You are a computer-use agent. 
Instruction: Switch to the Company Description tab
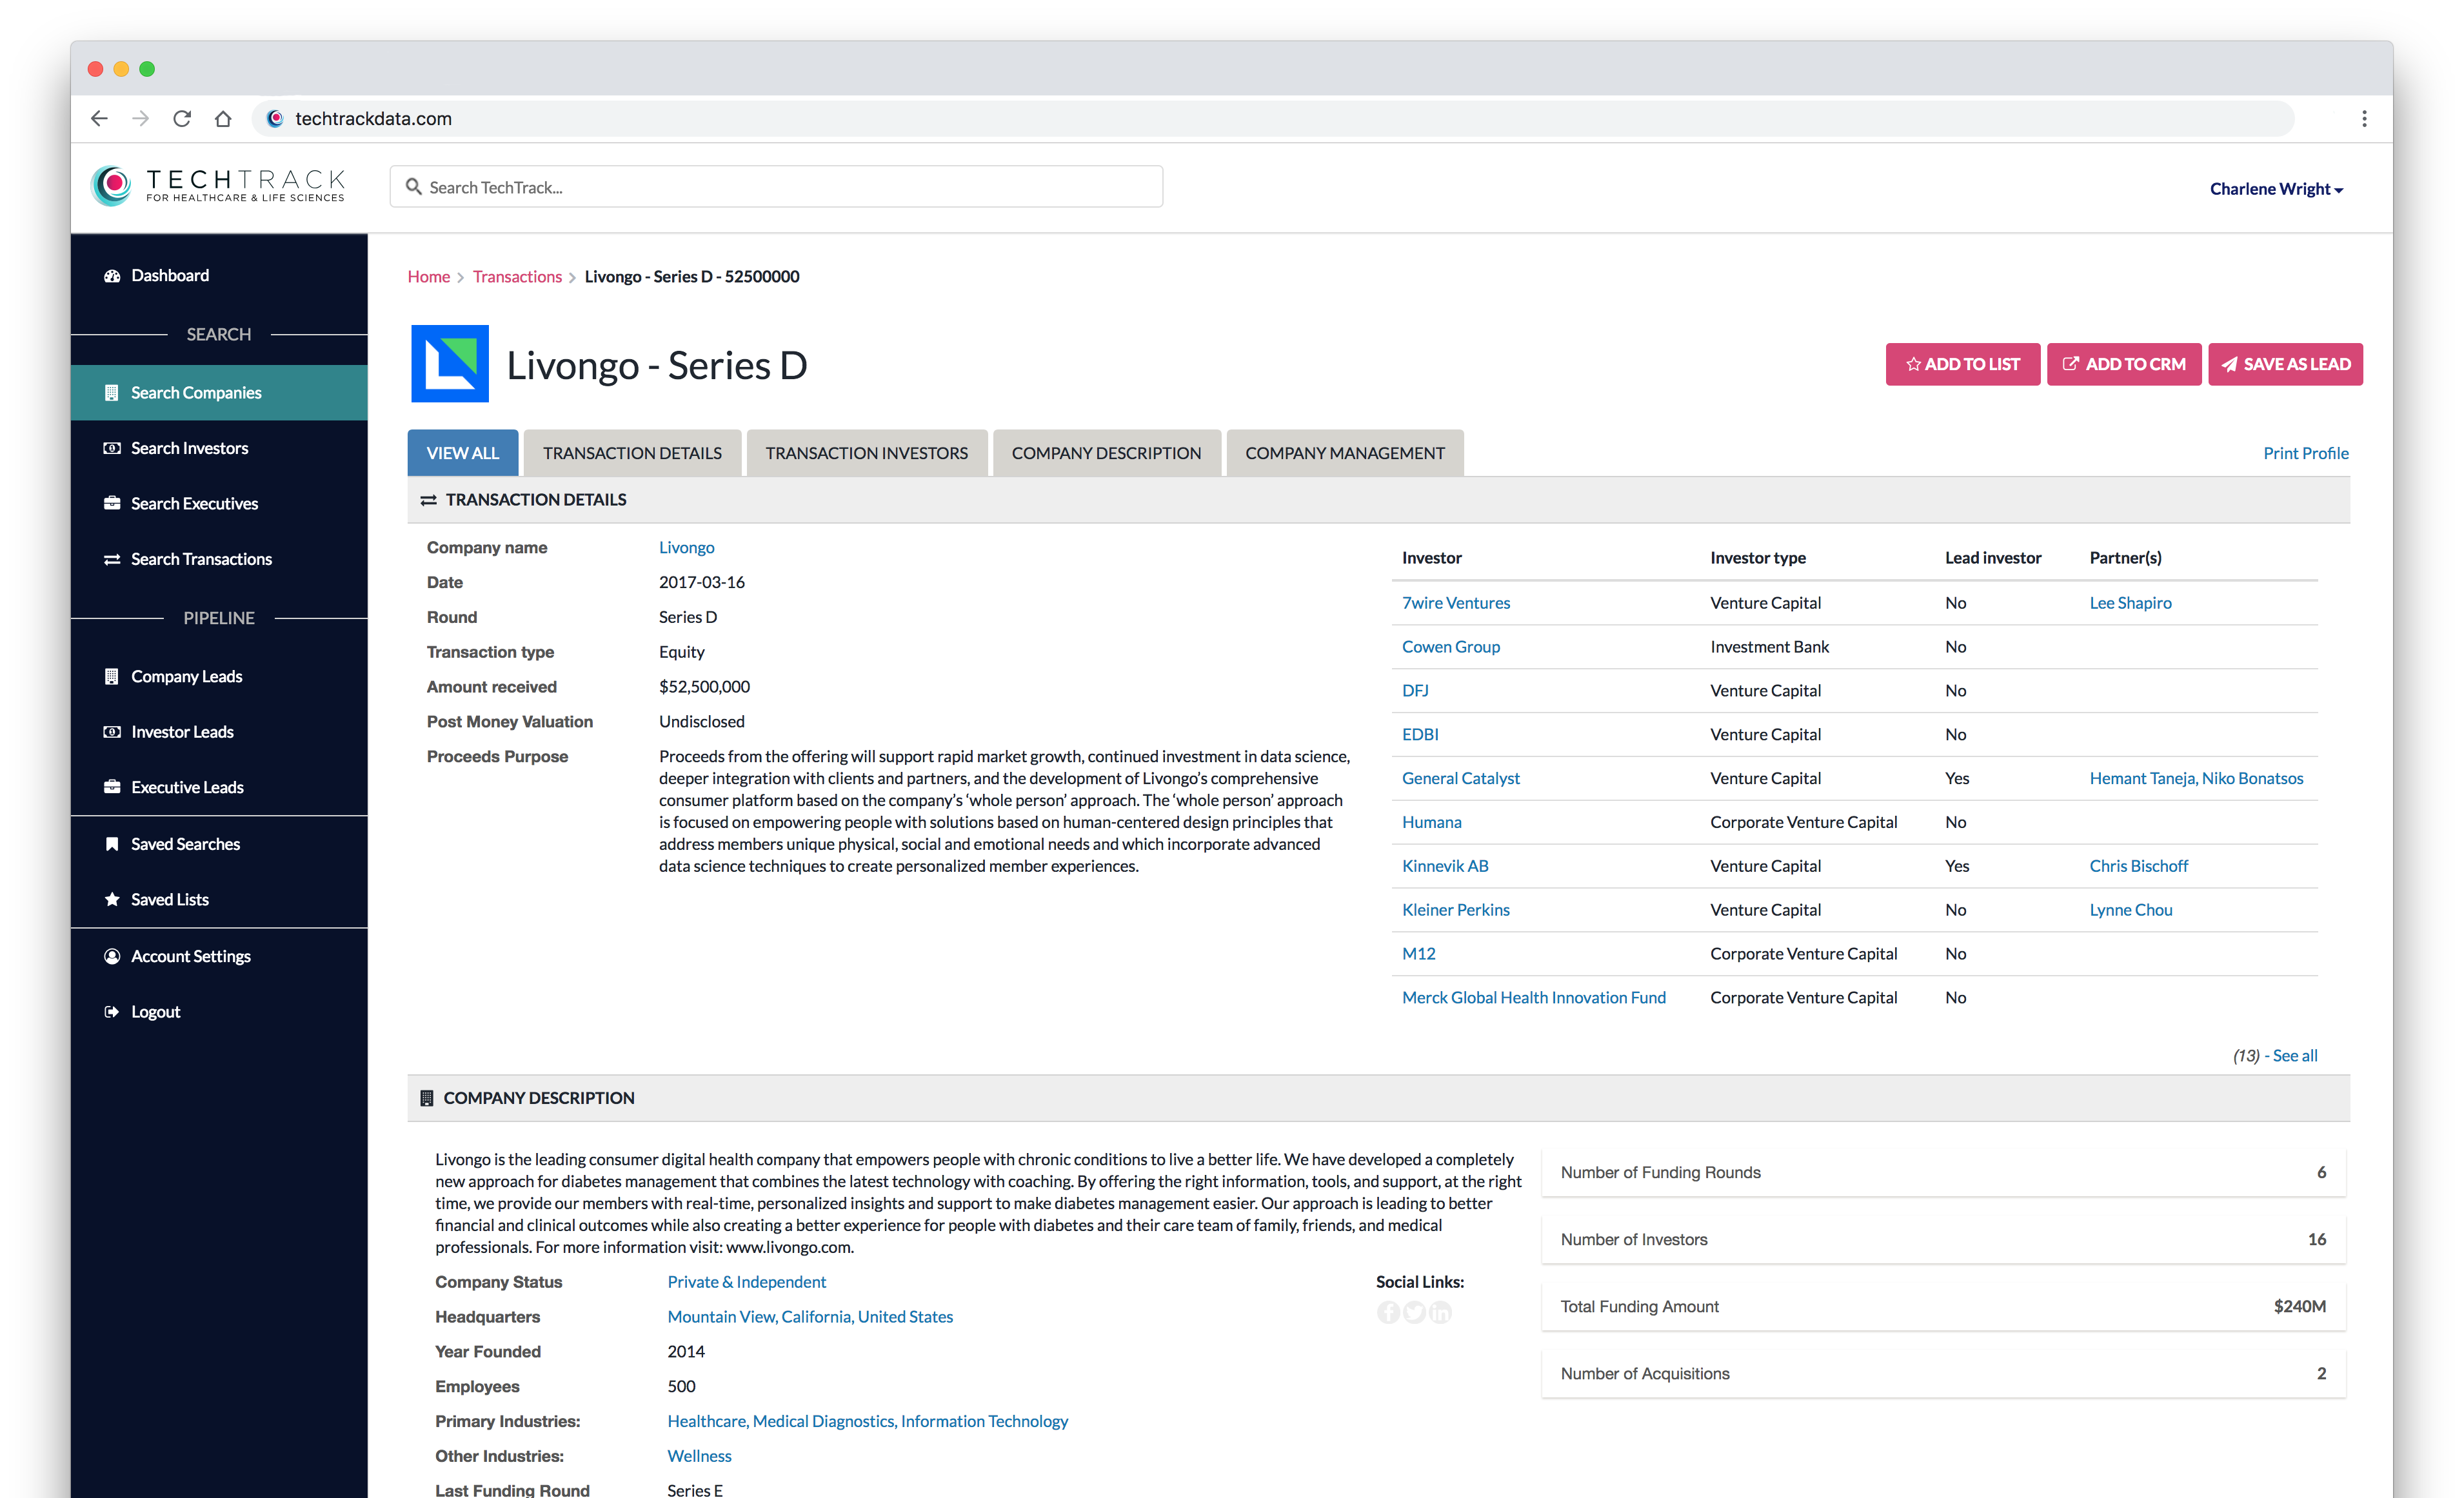click(1106, 453)
